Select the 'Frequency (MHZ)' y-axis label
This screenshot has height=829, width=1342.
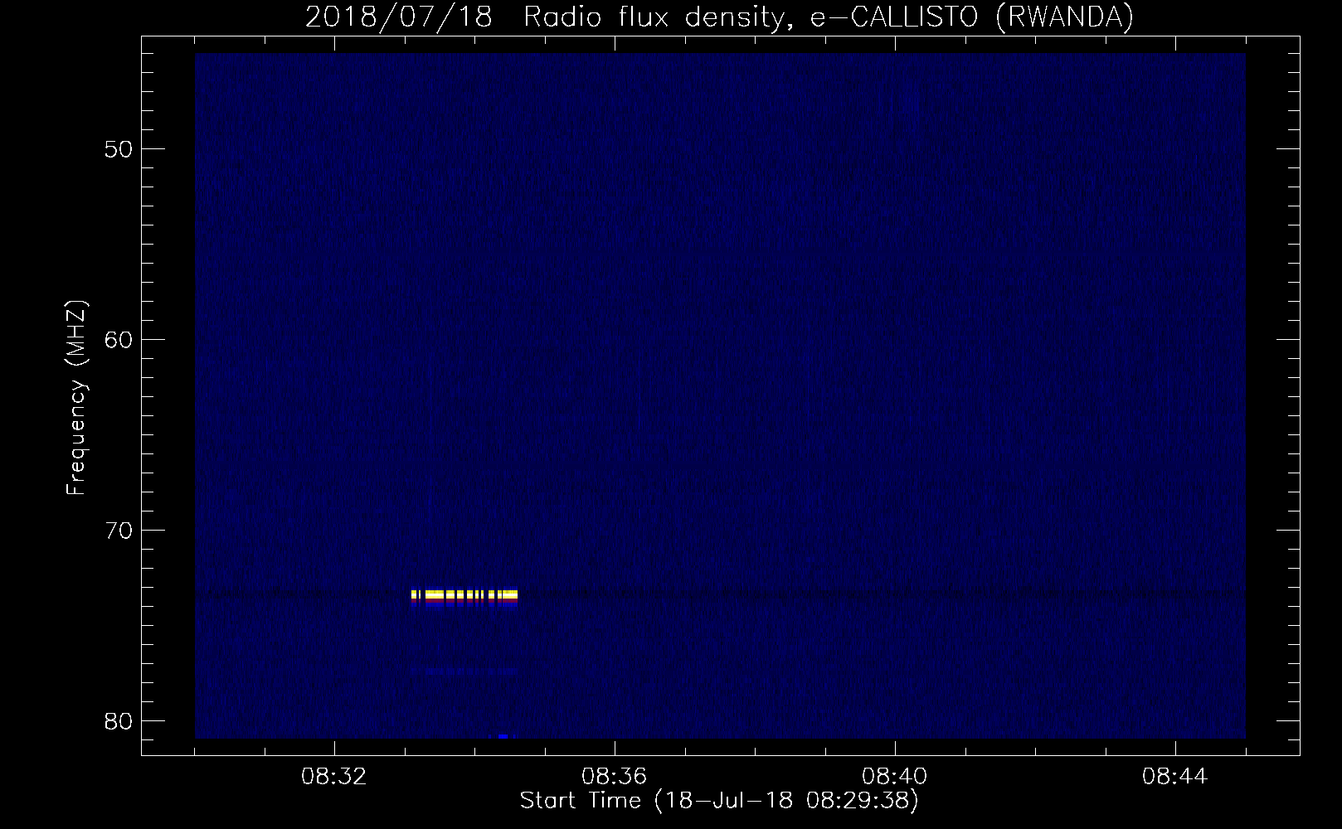76,397
